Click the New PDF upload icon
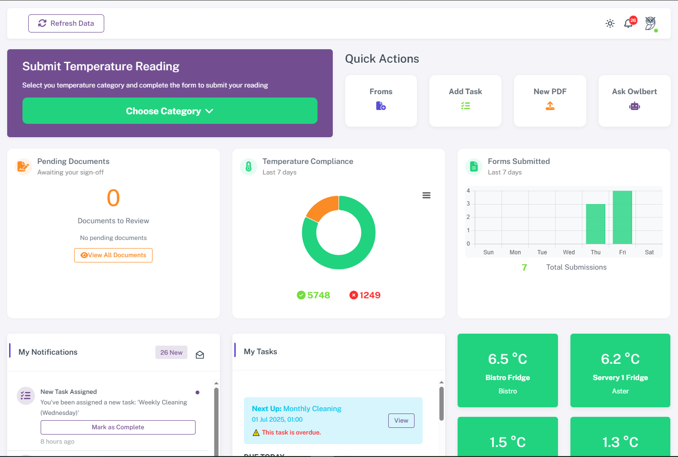The image size is (678, 457). tap(549, 106)
